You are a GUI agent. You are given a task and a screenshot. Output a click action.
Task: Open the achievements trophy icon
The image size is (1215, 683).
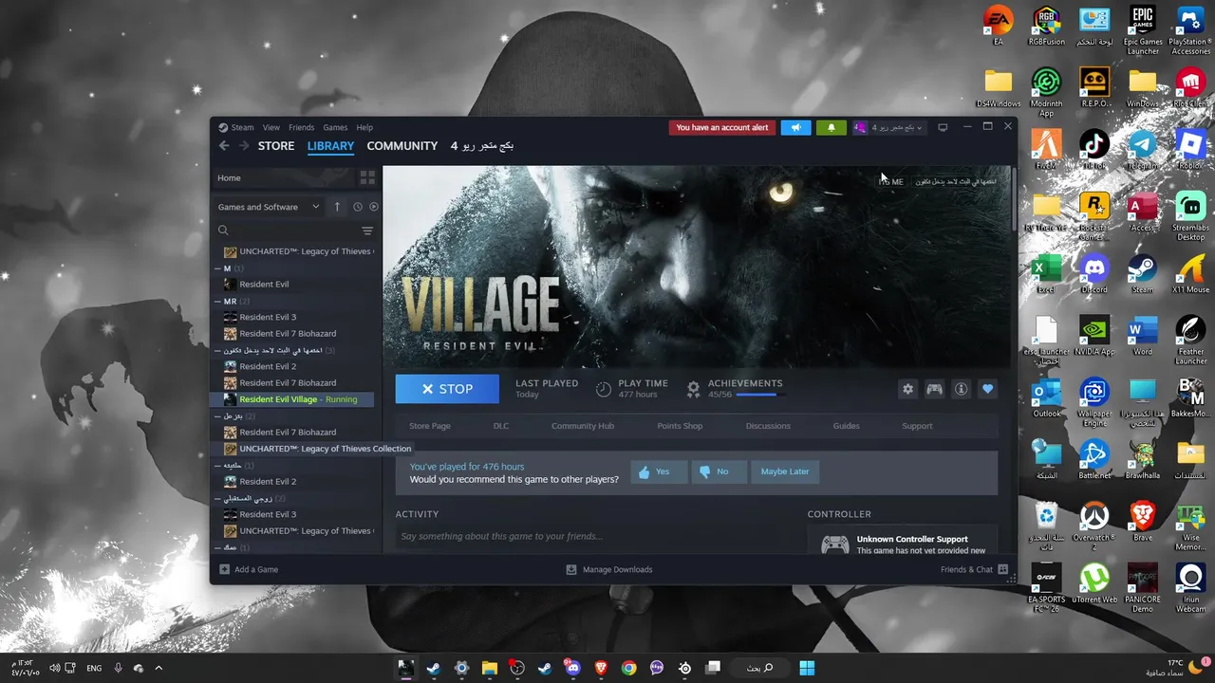click(x=694, y=389)
